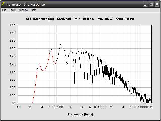Screen dimensions: 161x121
Task: Click the 'Pmax 85 W' text
Action: (105, 19)
